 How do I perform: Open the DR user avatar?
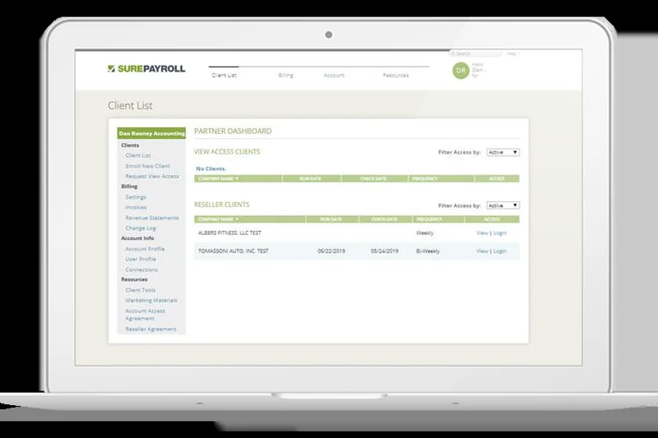461,71
